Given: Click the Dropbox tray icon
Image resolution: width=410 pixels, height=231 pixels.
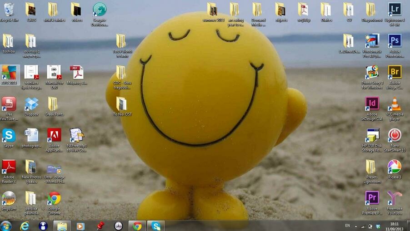Looking at the screenshot, I should click(x=378, y=226).
